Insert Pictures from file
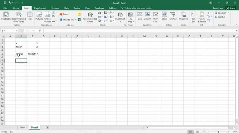Viewport: 239px width, 134px height. (x=39, y=16)
